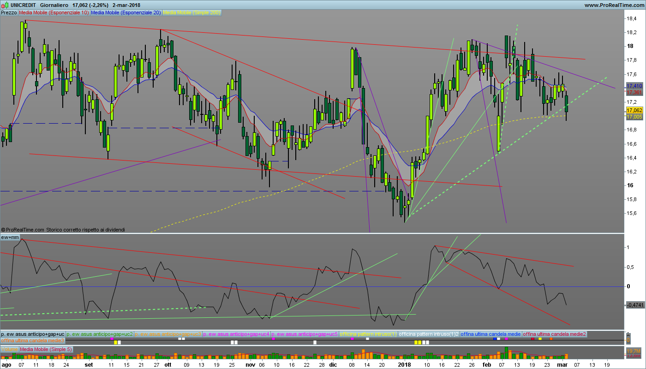Click the www.ProRealTime.com link

(613, 5)
